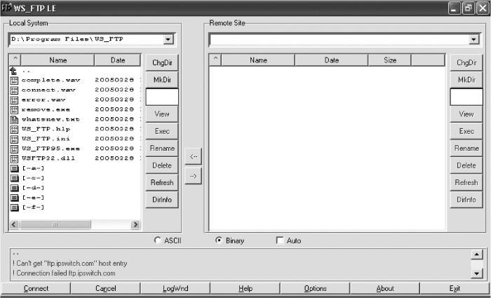Image resolution: width=491 pixels, height=298 pixels.
Task: Select ASCII transfer mode
Action: click(158, 241)
